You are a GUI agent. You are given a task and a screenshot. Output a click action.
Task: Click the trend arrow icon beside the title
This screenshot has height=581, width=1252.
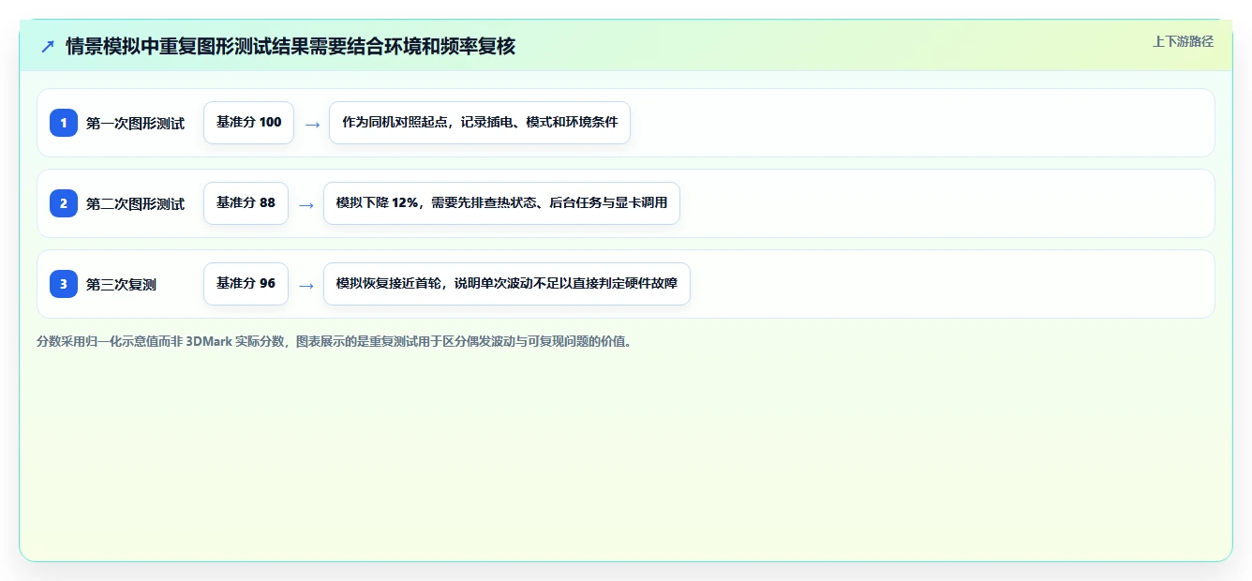pyautogui.click(x=48, y=46)
